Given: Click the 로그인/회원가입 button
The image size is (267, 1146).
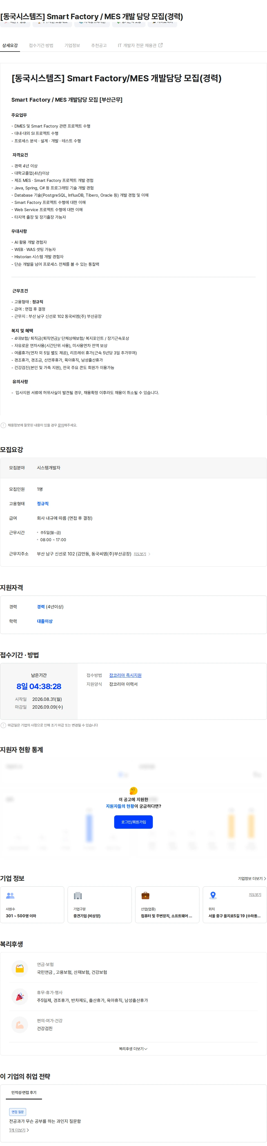Looking at the screenshot, I should [x=133, y=822].
